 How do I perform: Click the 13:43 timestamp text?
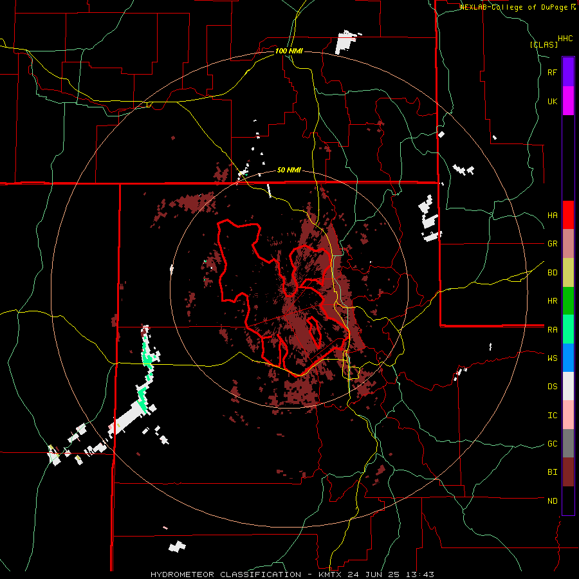421,574
